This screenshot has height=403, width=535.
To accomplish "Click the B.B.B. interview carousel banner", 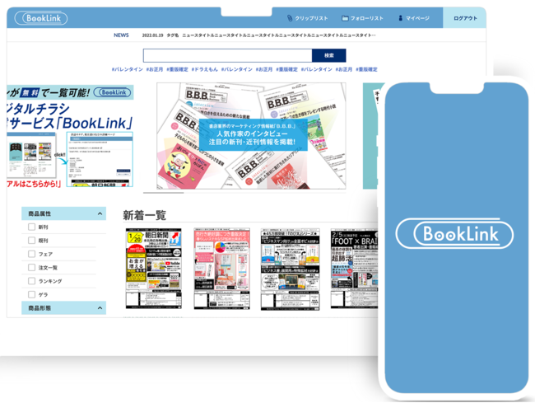I will (252, 135).
